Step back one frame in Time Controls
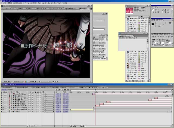Viewport: 174px width, 128px height. click(x=155, y=37)
